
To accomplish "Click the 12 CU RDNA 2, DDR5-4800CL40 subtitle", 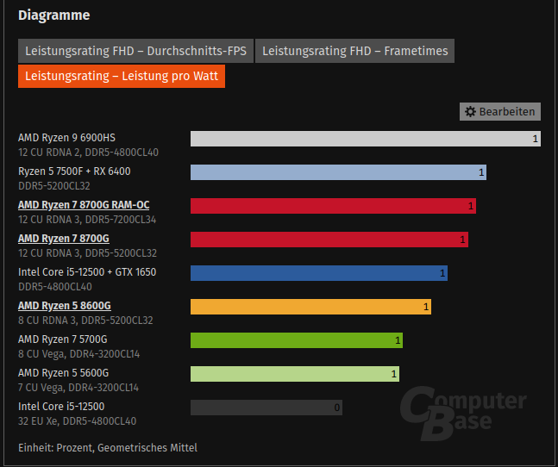I will (88, 153).
